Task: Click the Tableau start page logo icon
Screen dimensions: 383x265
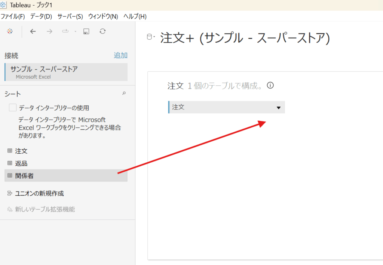Action: (10, 31)
